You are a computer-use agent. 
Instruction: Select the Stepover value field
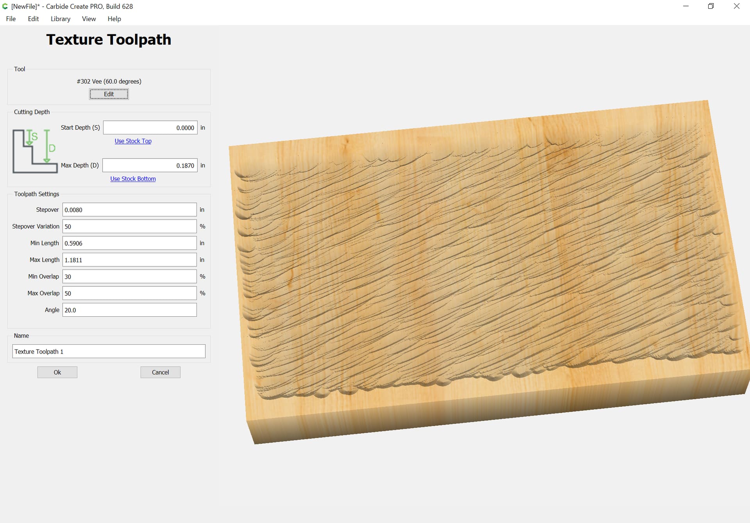tap(129, 210)
